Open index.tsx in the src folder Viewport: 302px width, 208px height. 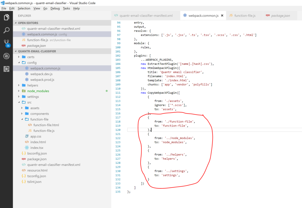click(x=62, y=148)
